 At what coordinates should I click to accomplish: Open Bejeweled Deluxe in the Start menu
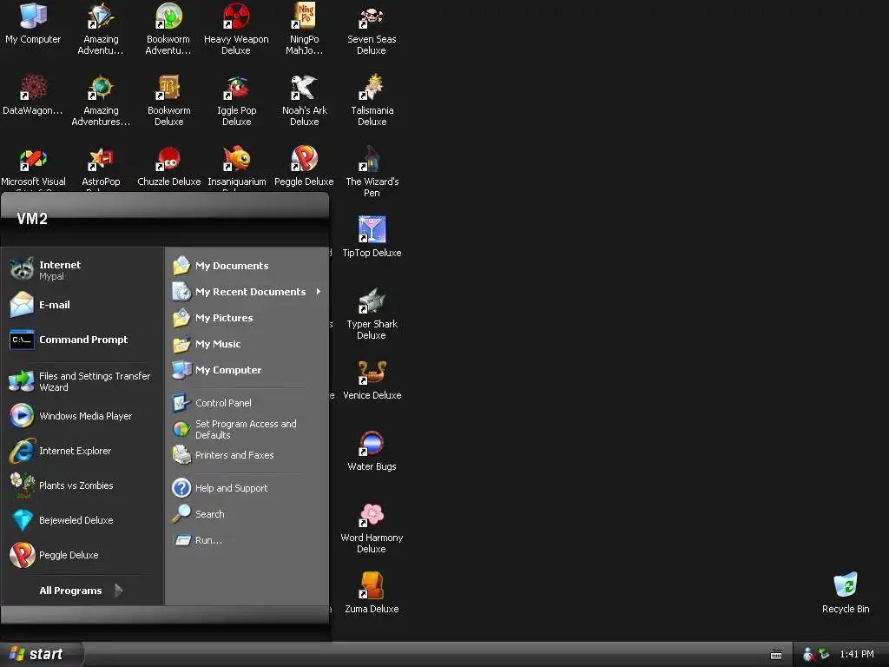pos(82,520)
